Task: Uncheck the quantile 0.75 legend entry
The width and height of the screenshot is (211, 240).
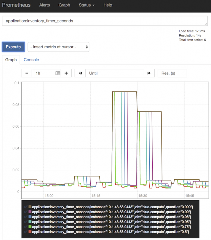Action: (25, 227)
